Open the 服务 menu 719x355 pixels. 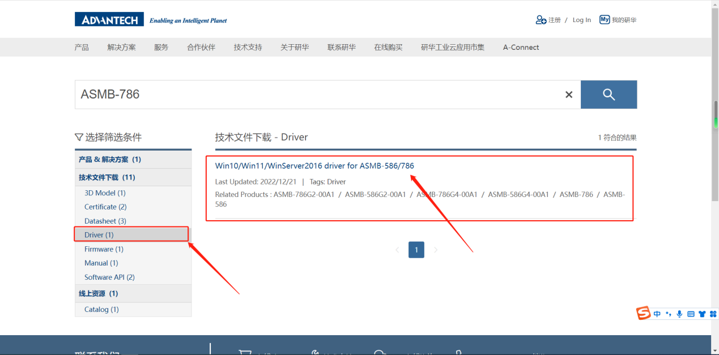click(x=161, y=48)
